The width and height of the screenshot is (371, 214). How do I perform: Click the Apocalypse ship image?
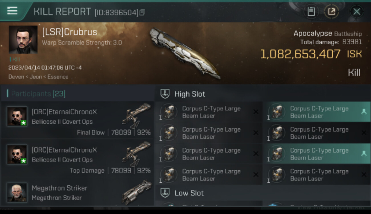(x=185, y=53)
